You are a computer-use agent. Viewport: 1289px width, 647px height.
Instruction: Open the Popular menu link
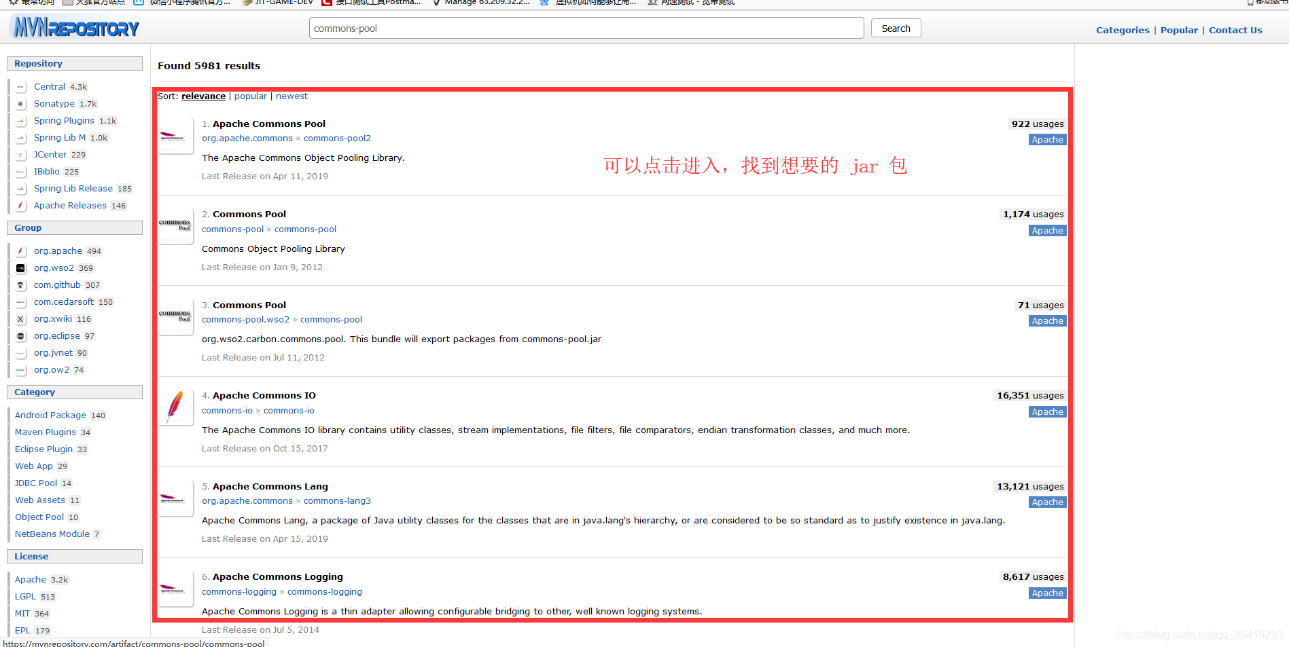(1179, 30)
